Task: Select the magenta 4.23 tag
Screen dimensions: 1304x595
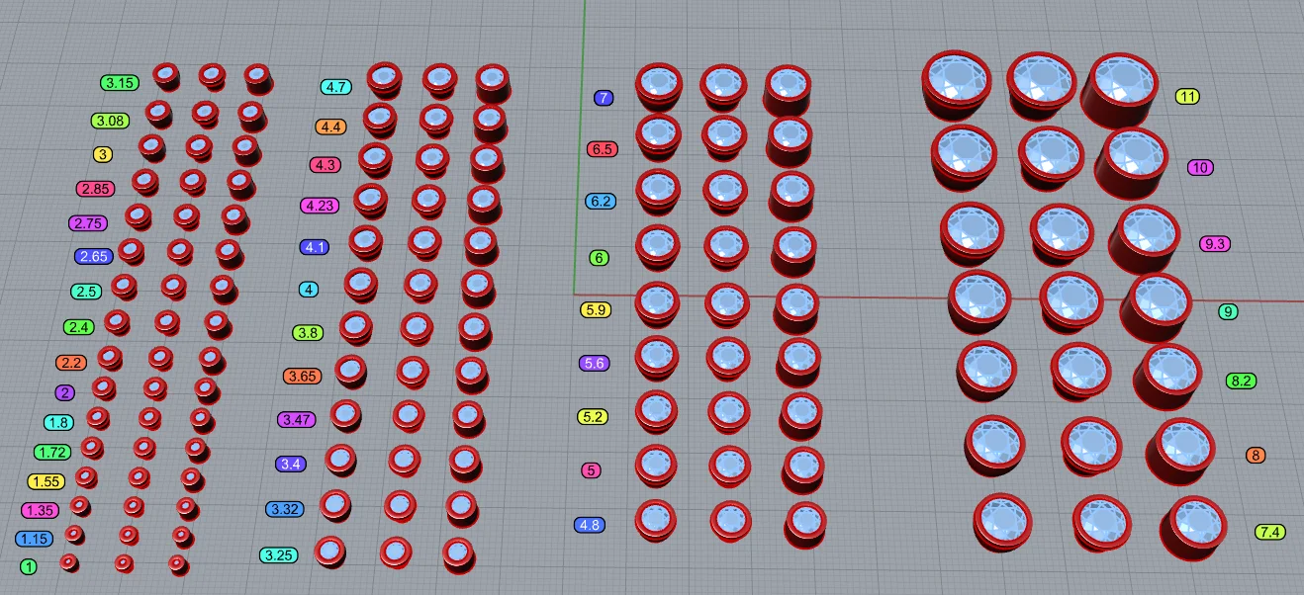Action: click(x=321, y=206)
